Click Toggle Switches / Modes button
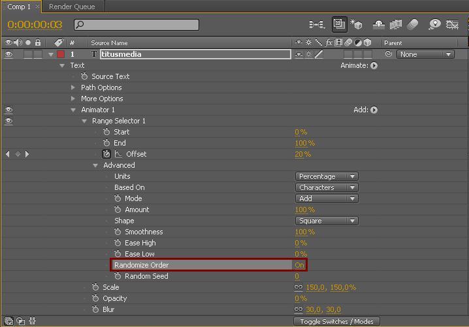469x327 pixels. click(336, 321)
